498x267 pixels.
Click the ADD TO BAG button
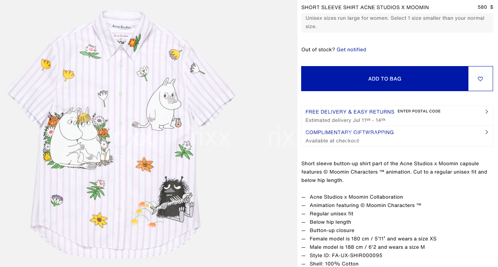point(385,79)
